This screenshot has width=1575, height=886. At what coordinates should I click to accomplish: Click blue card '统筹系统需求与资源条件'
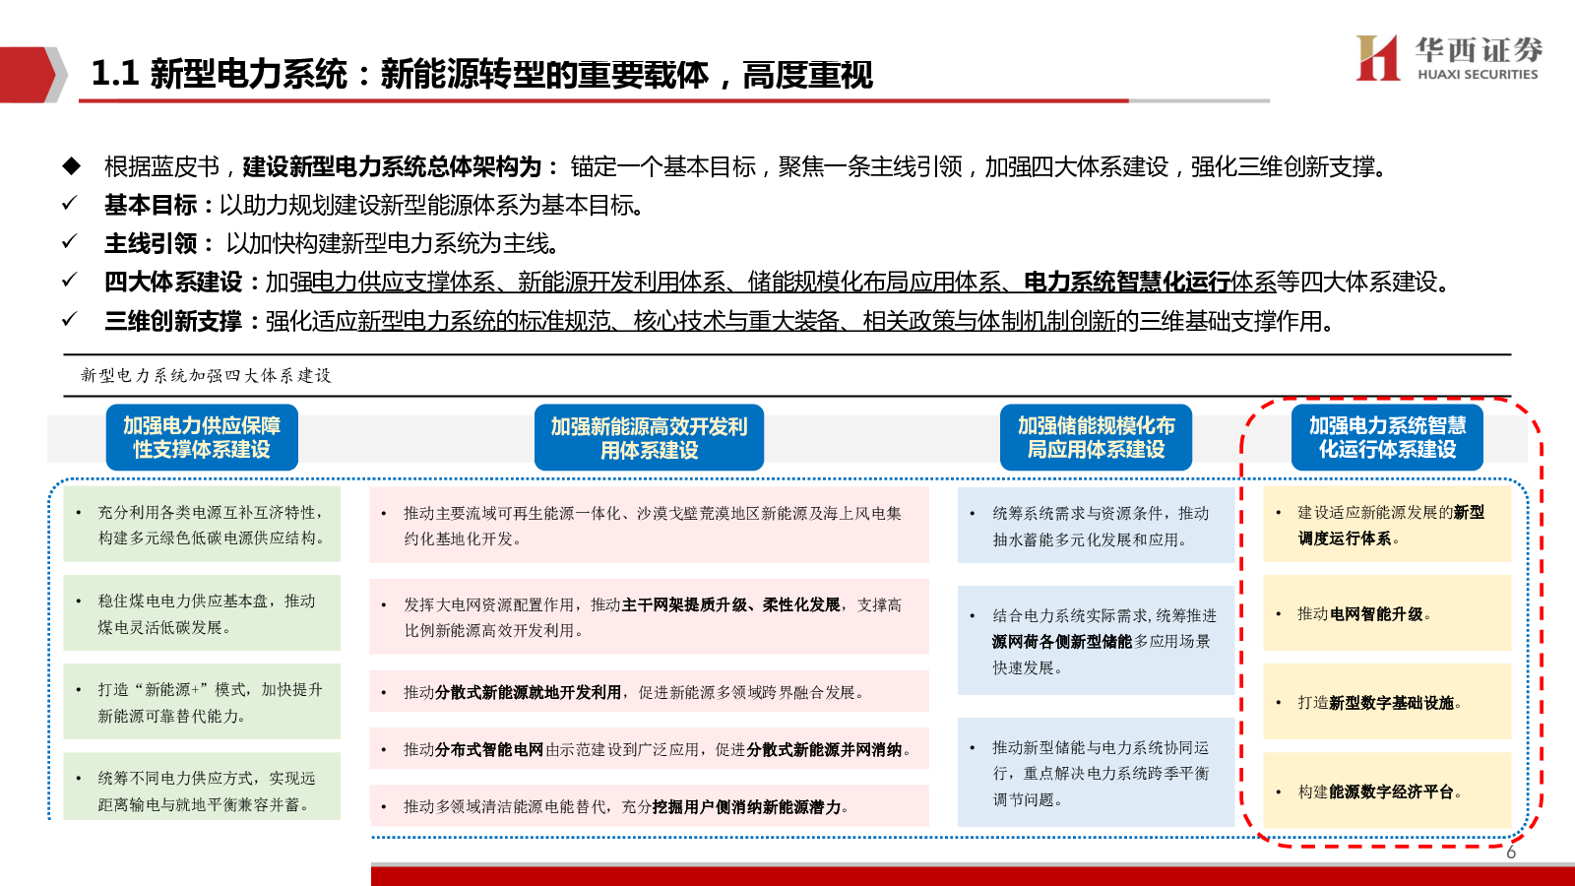(x=1096, y=525)
